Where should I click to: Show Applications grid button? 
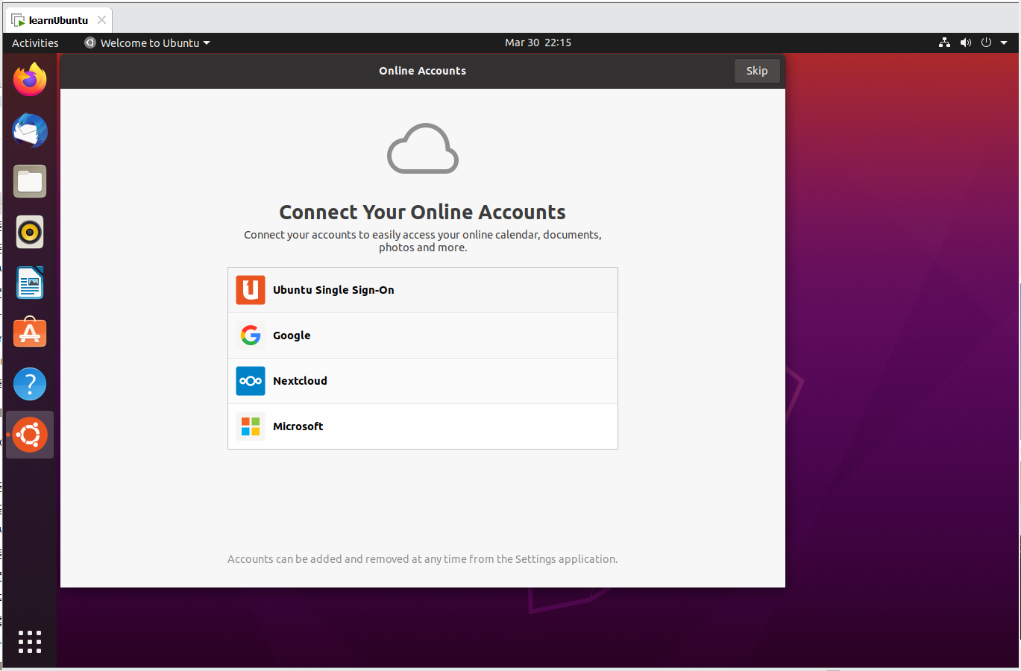pyautogui.click(x=30, y=642)
